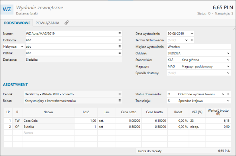
Task: Open the Transakcja dropdown
Action: [228, 101]
